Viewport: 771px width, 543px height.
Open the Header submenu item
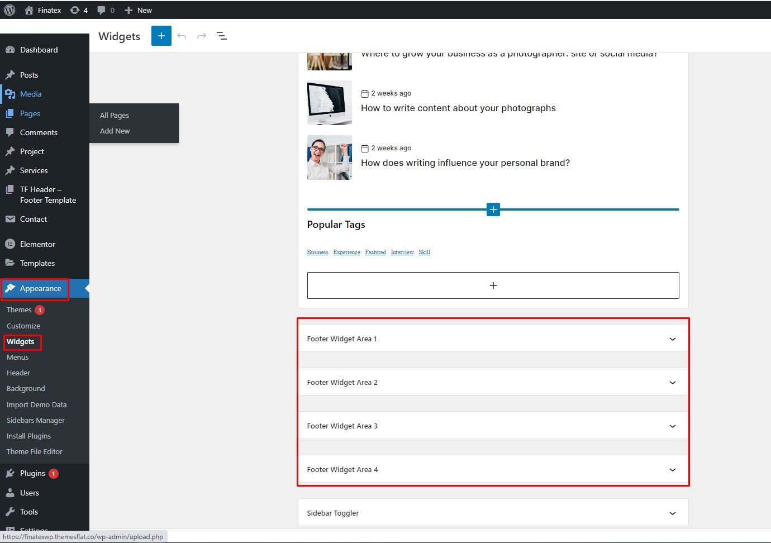point(18,373)
